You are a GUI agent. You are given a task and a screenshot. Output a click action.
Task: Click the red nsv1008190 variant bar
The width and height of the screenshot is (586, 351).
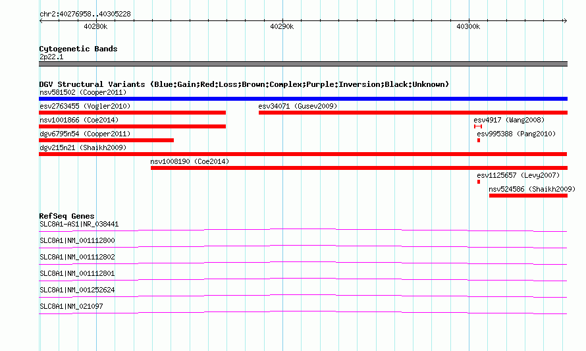point(359,168)
